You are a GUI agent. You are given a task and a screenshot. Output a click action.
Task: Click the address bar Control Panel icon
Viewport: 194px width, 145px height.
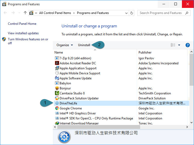click(32, 13)
